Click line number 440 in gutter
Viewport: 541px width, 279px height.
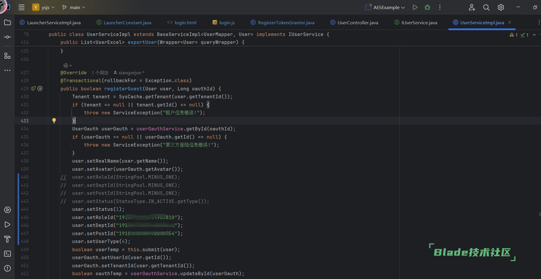click(25, 177)
